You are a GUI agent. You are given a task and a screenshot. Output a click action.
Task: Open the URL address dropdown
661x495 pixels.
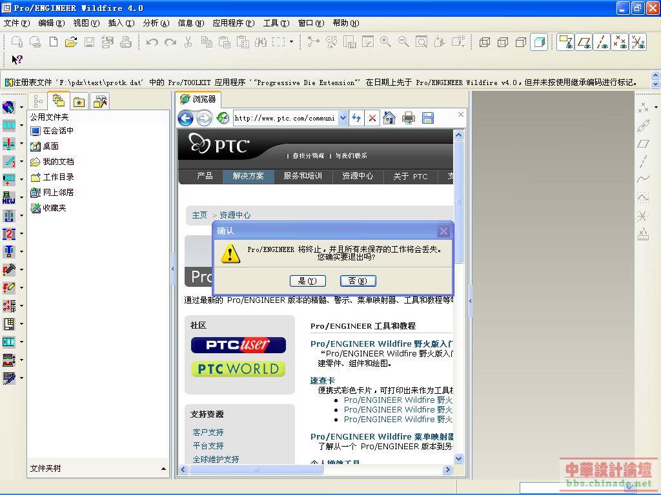[343, 119]
